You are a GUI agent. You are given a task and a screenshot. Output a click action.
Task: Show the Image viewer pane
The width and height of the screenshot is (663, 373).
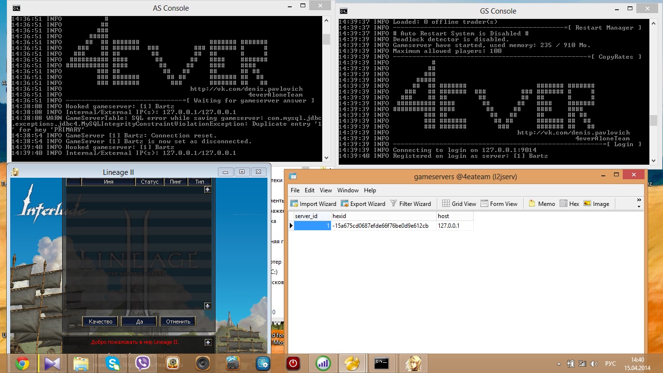click(596, 203)
